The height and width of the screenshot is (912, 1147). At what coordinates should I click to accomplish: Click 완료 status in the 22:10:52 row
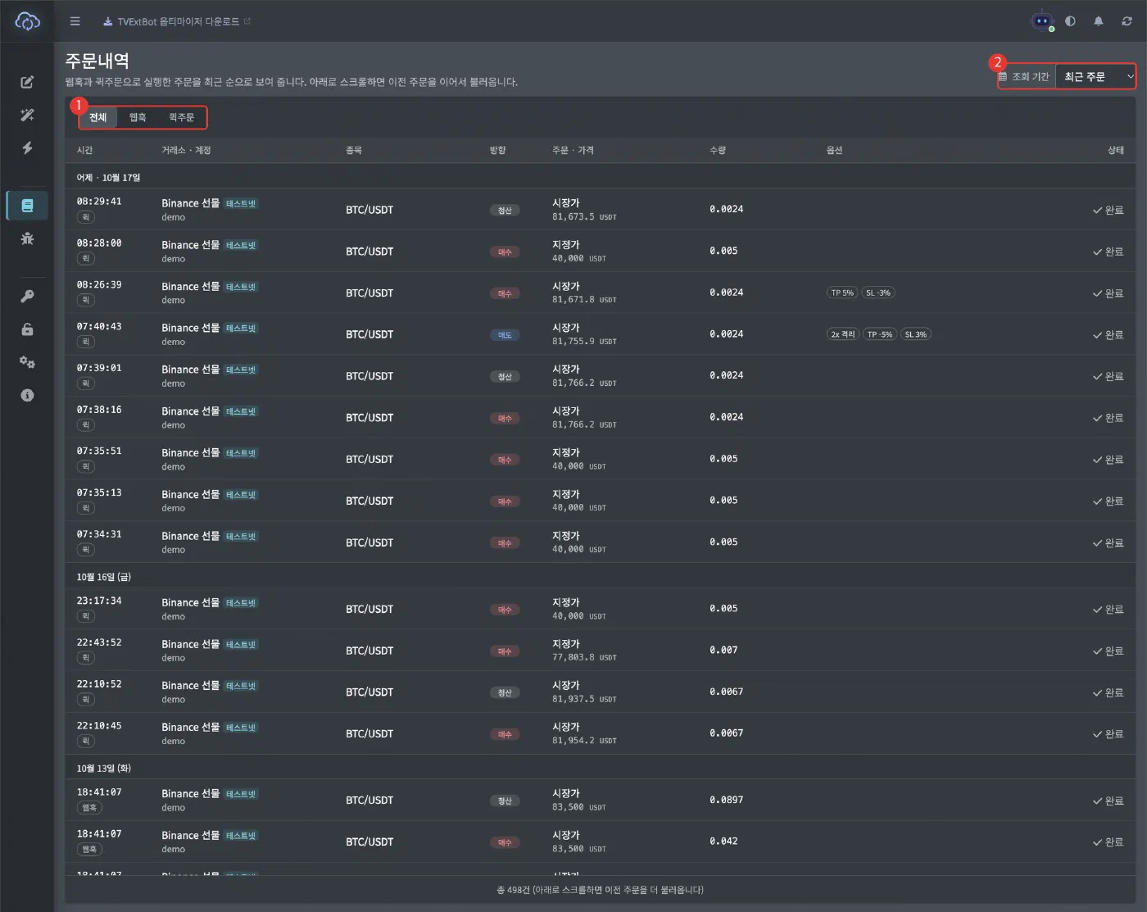(1108, 692)
